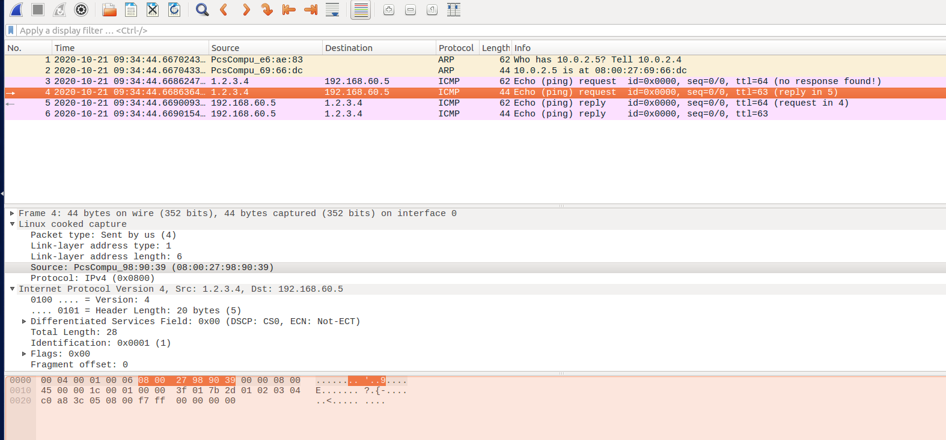Click hex offset 0010 row bytes
The height and width of the screenshot is (440, 946).
171,391
